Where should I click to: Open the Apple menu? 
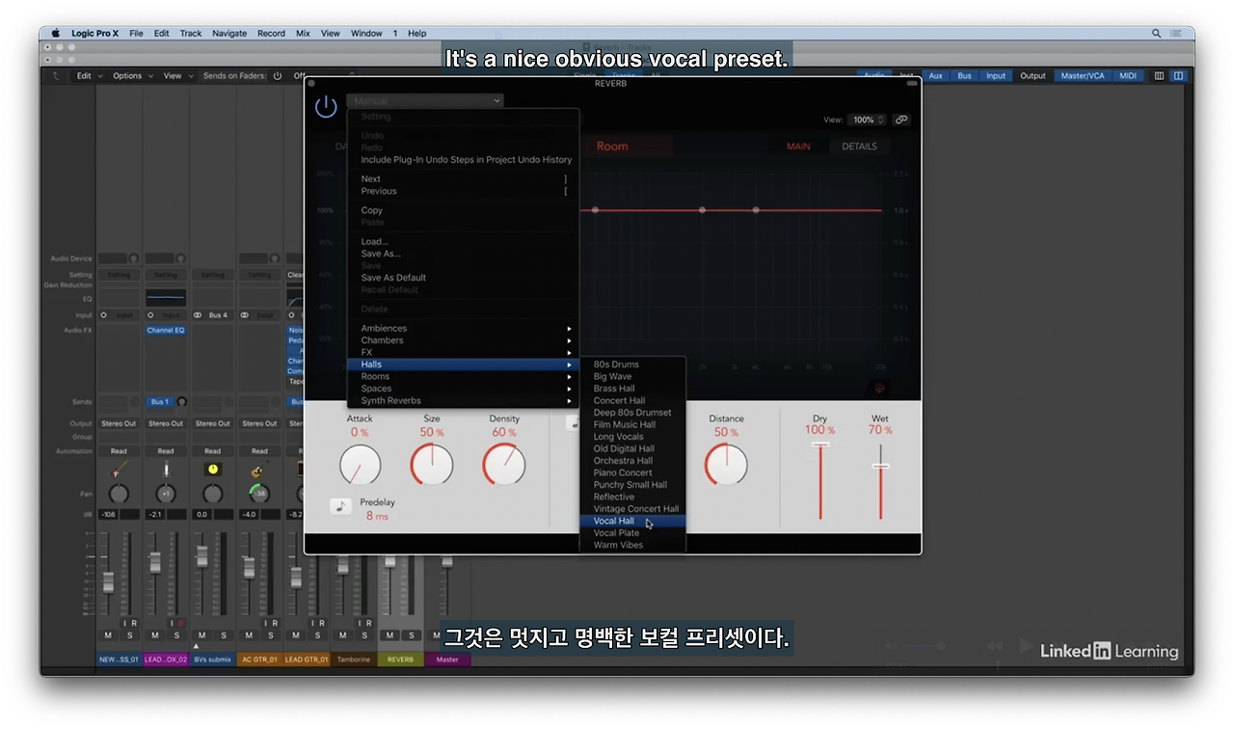coord(56,33)
